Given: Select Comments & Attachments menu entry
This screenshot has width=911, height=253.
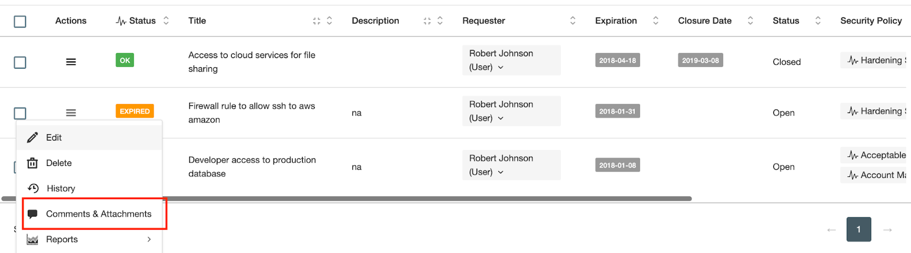Looking at the screenshot, I should pyautogui.click(x=99, y=214).
